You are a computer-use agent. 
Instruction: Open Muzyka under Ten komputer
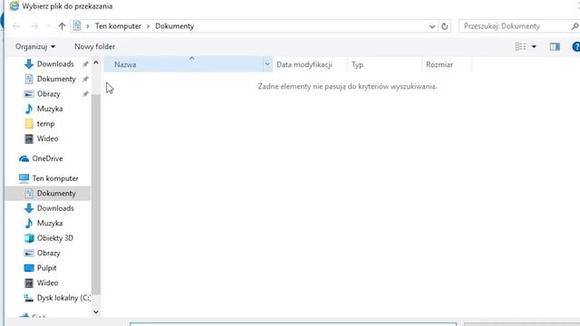point(50,224)
